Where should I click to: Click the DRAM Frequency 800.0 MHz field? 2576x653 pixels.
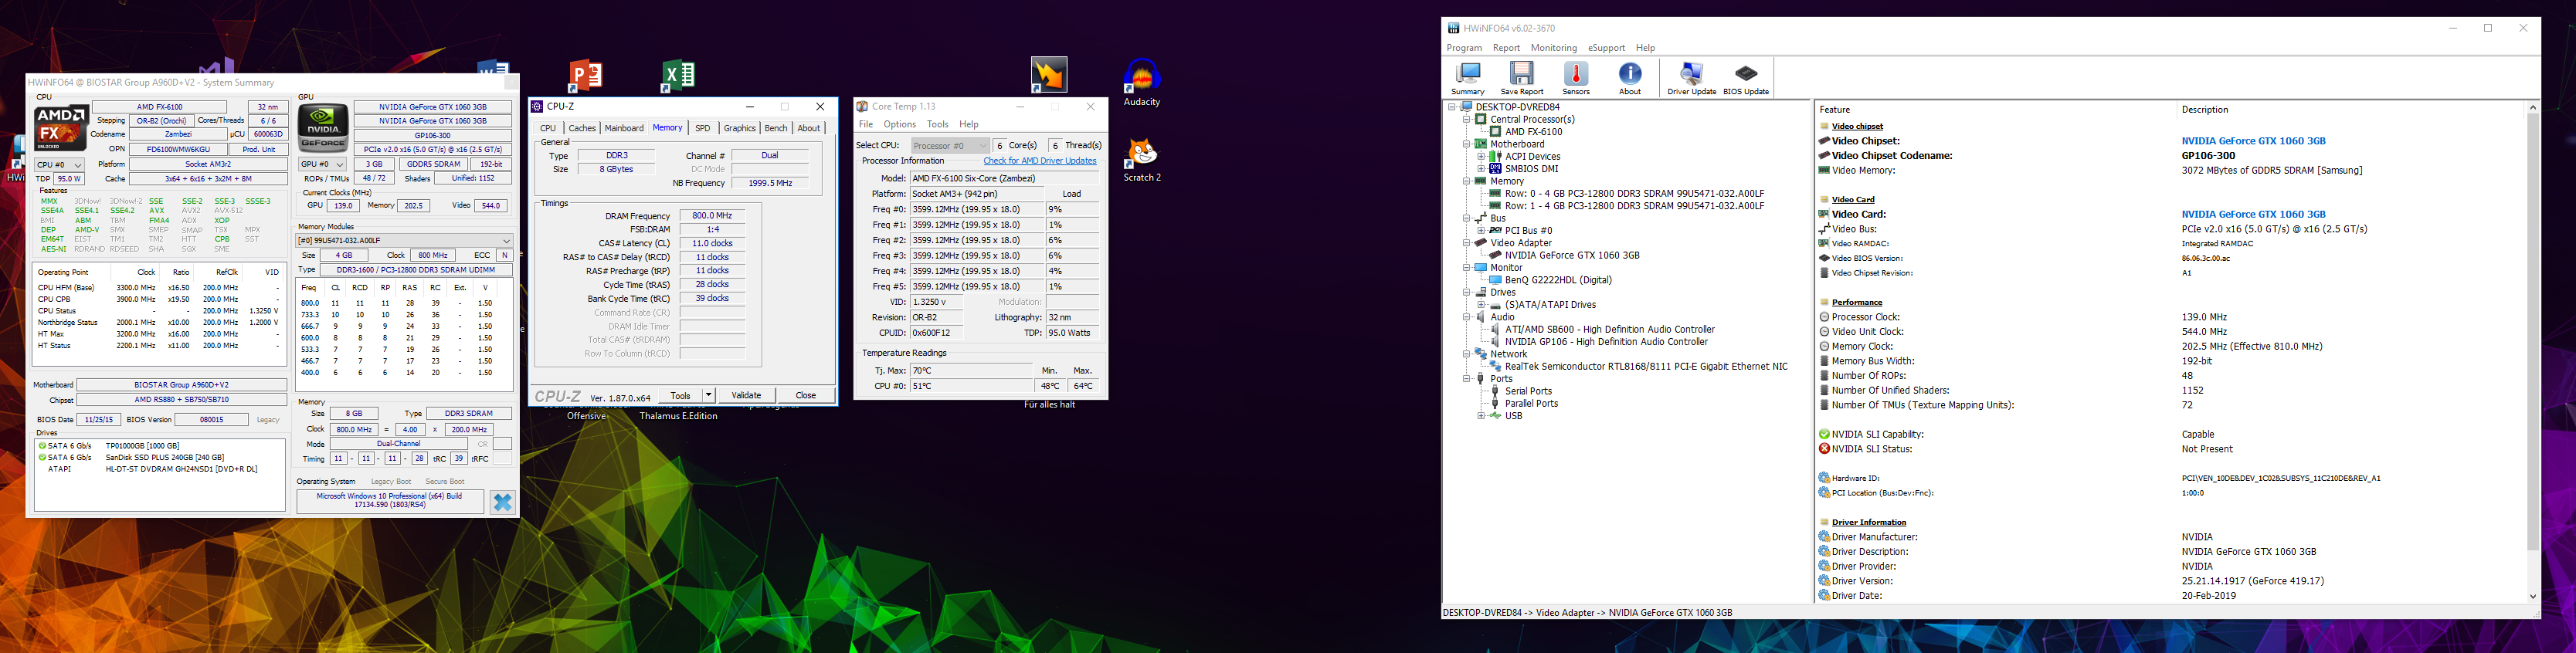(x=712, y=216)
